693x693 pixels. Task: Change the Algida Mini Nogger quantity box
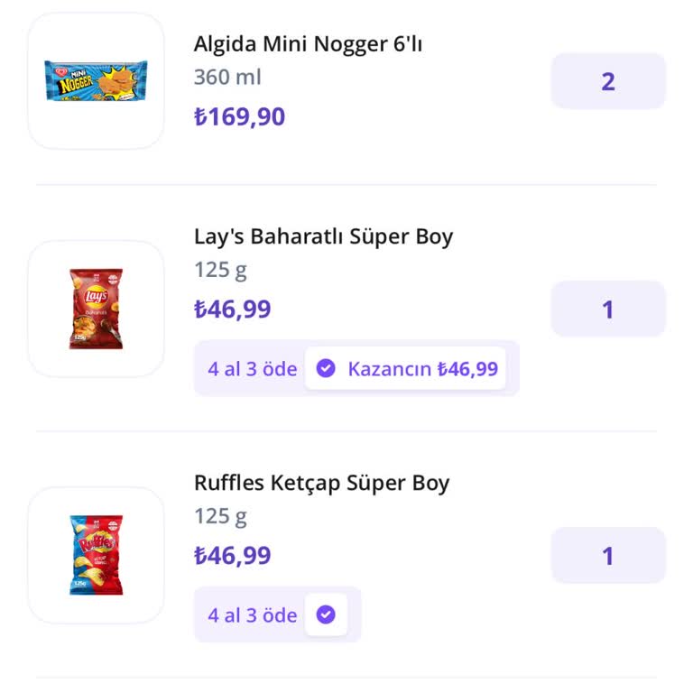point(608,81)
